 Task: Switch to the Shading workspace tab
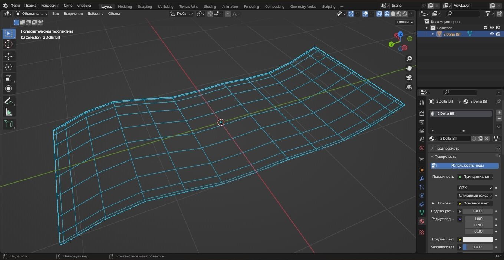(x=210, y=6)
